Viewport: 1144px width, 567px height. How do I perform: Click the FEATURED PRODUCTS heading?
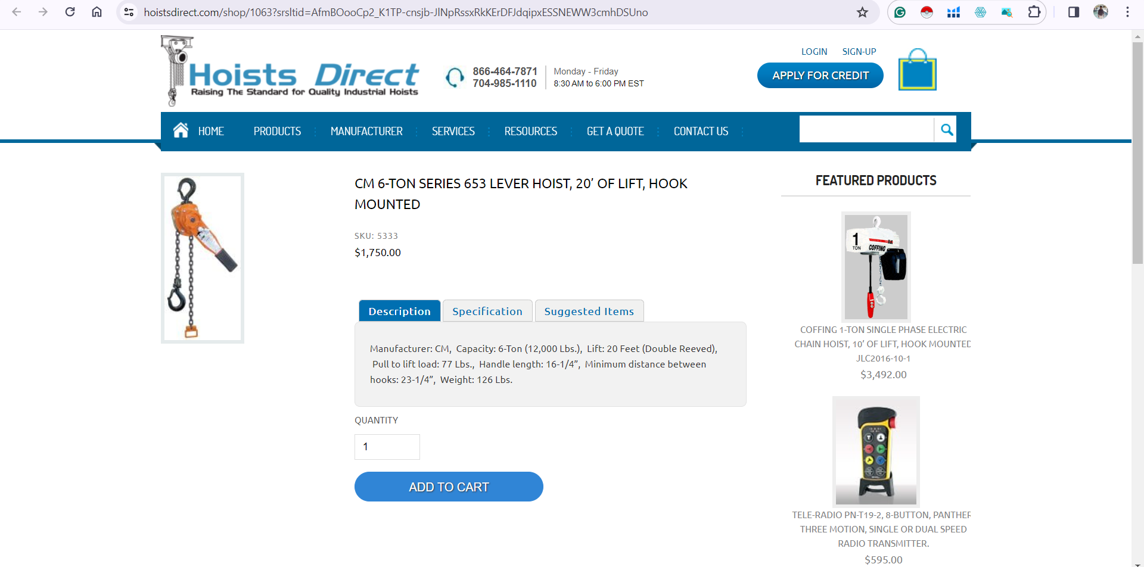click(876, 180)
